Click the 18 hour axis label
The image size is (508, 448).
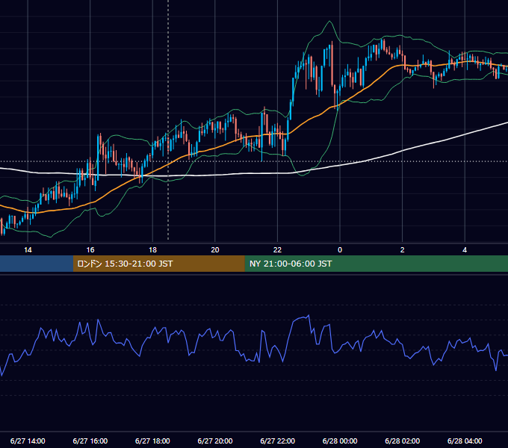[152, 250]
